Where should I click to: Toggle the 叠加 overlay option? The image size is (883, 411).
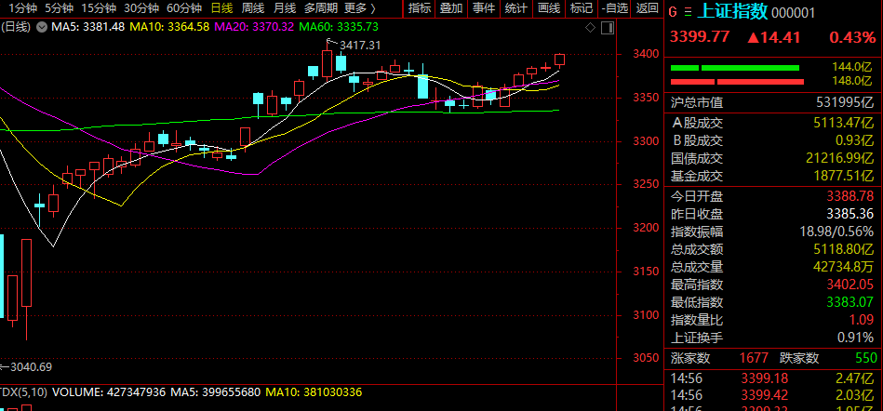tap(450, 8)
